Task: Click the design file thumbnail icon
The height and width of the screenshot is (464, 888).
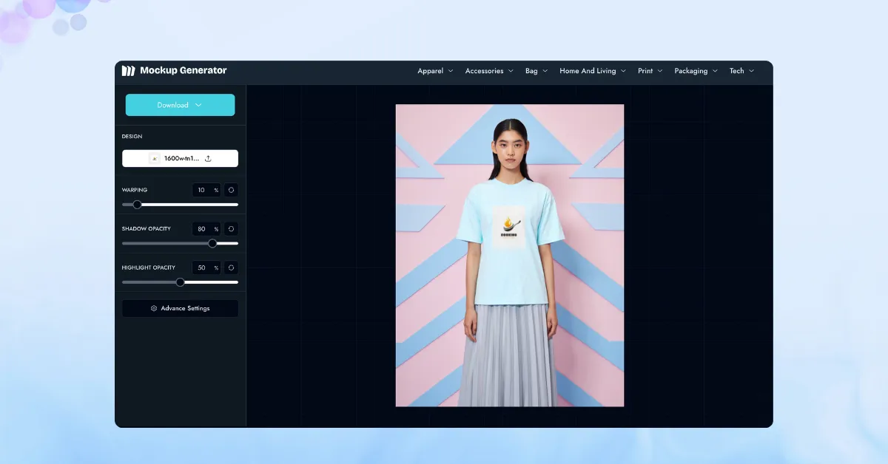Action: point(155,158)
